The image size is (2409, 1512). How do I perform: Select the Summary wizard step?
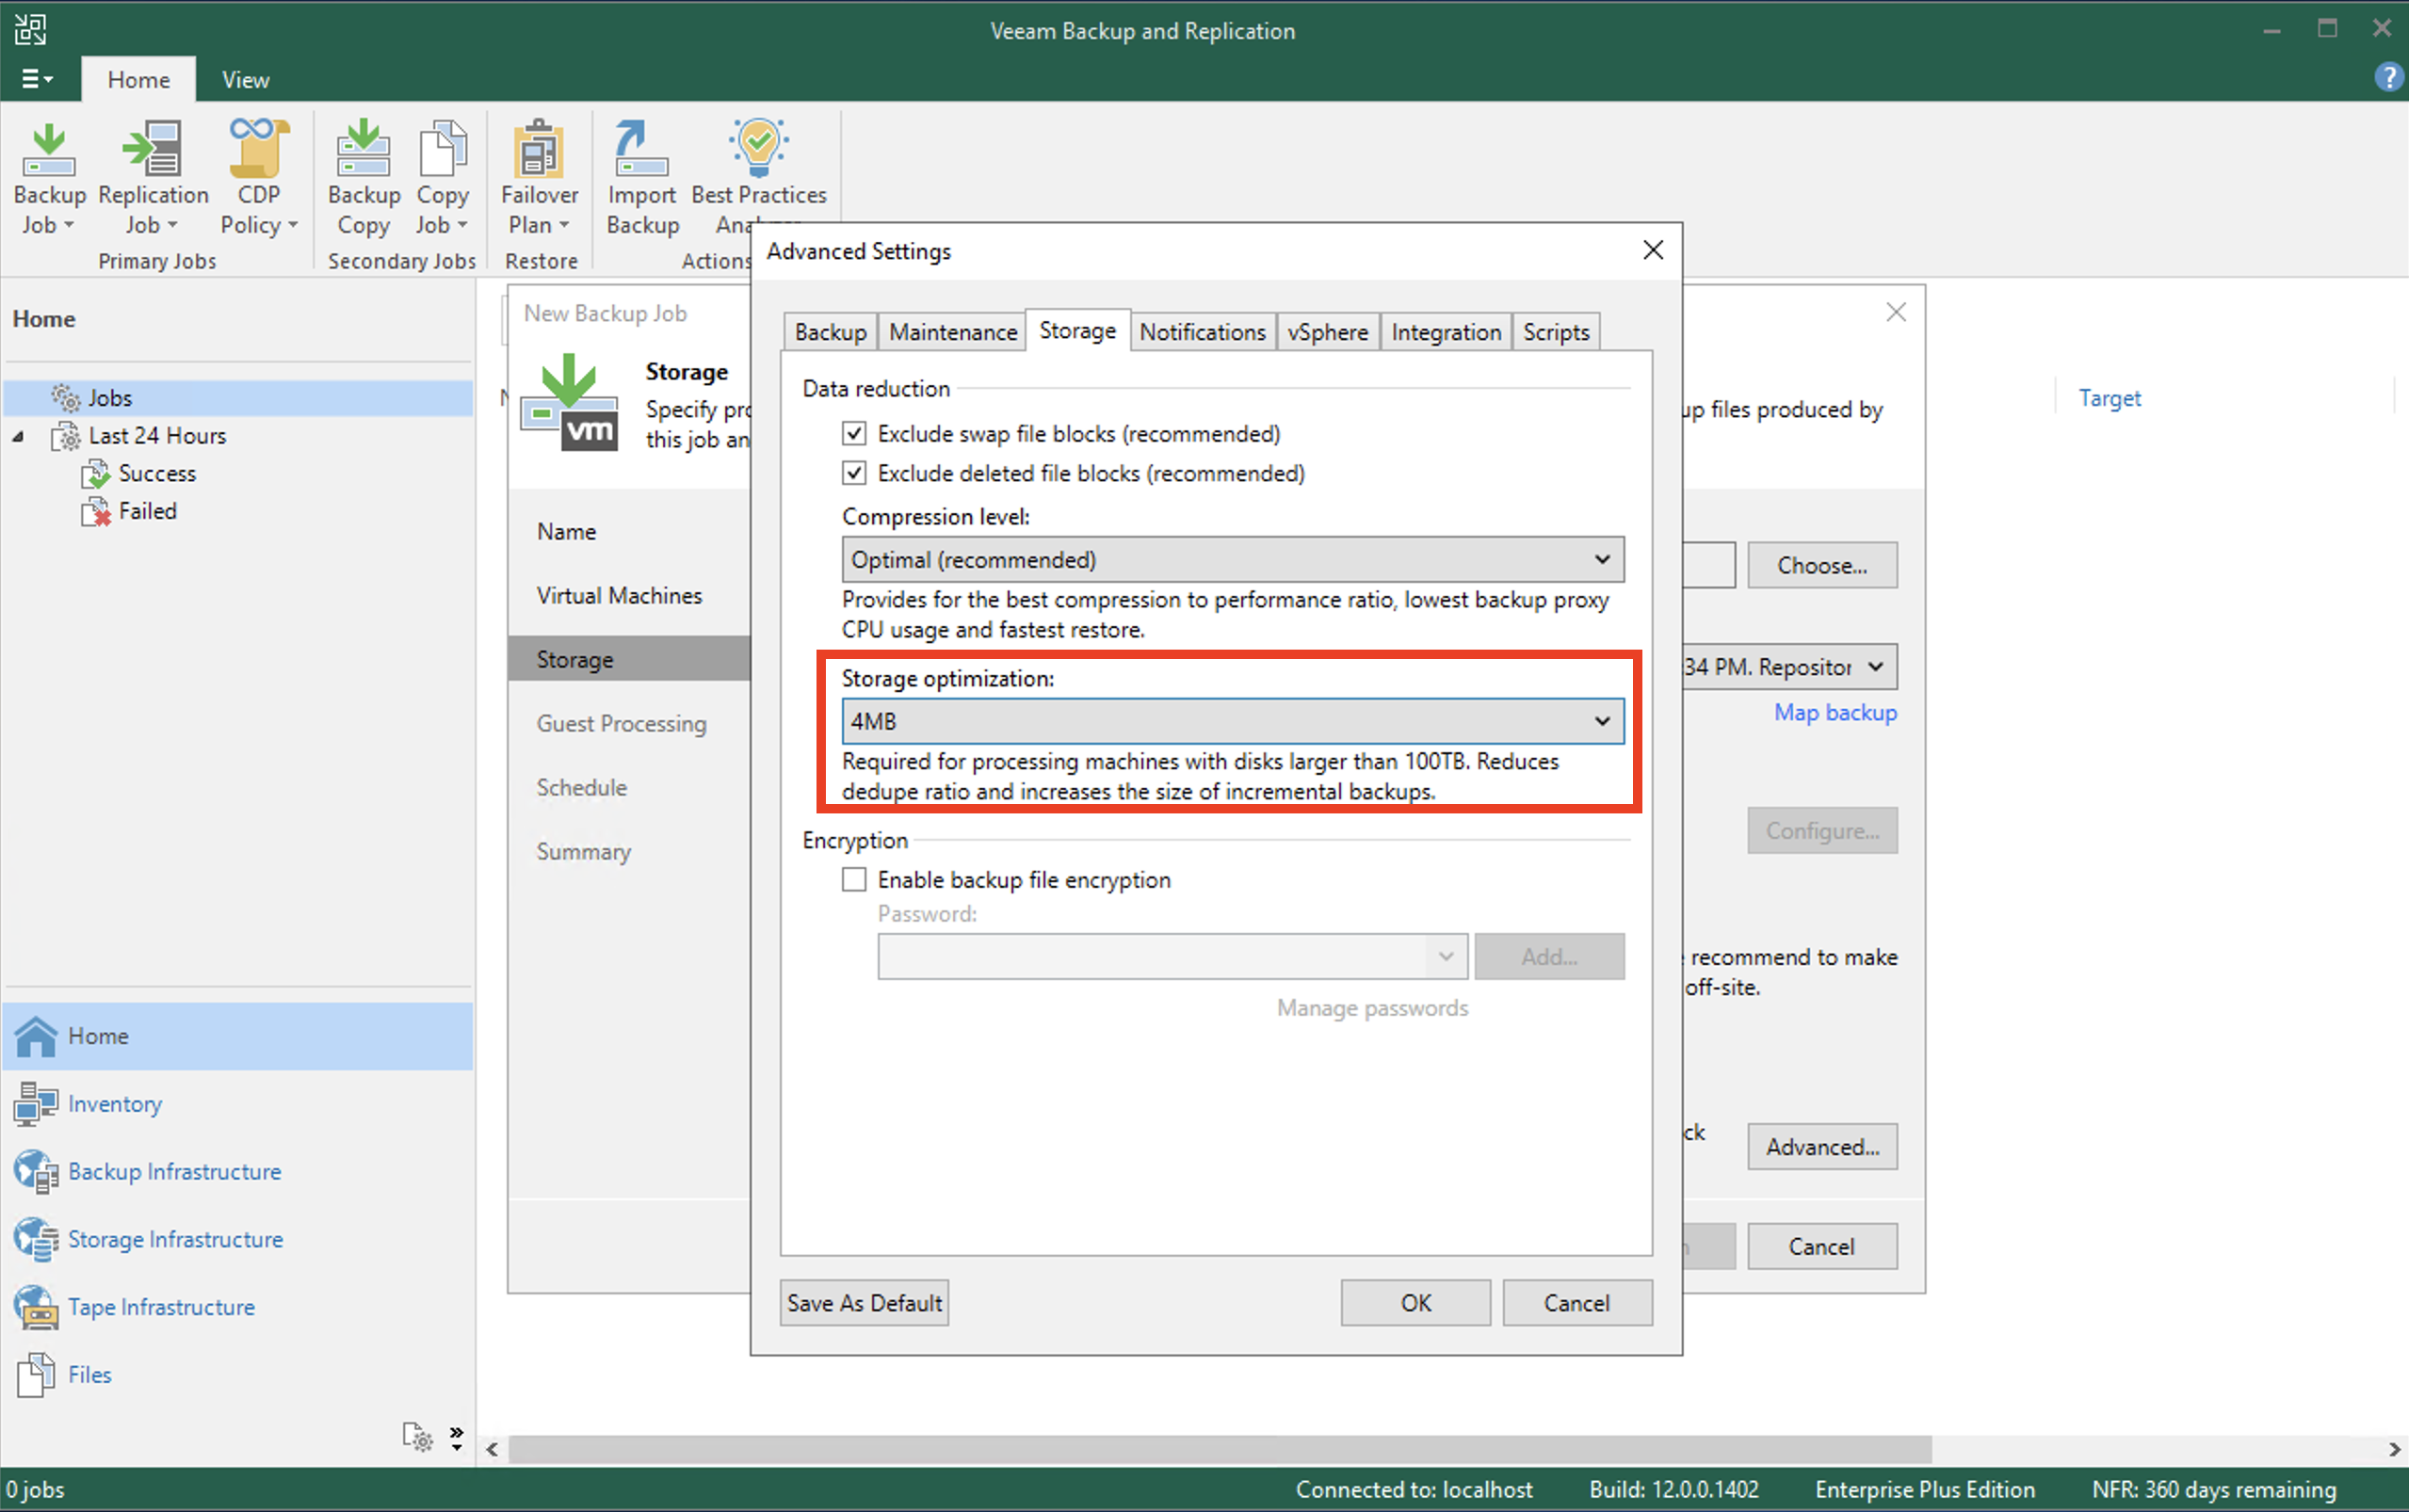point(583,851)
